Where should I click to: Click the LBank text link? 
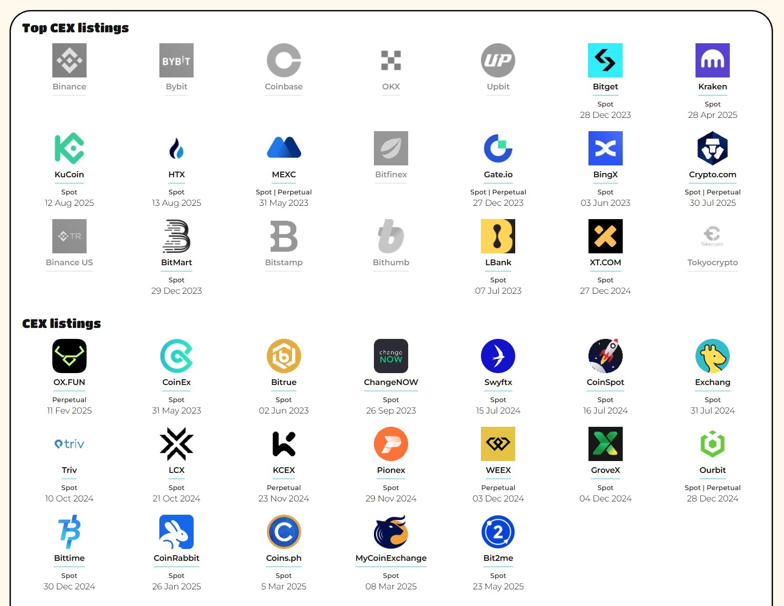pos(498,262)
